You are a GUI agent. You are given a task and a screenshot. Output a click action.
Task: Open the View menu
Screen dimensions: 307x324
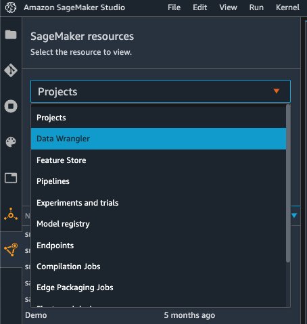(228, 7)
